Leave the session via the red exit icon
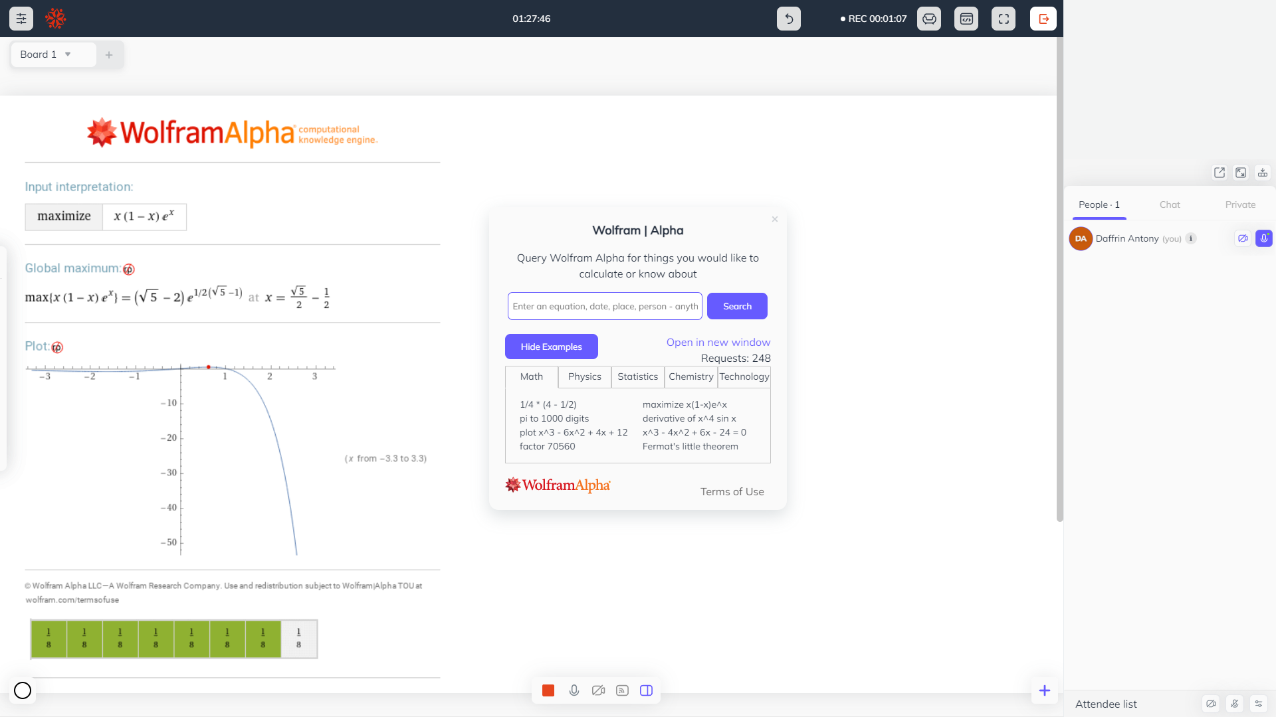Viewport: 1276px width, 717px height. [1043, 19]
